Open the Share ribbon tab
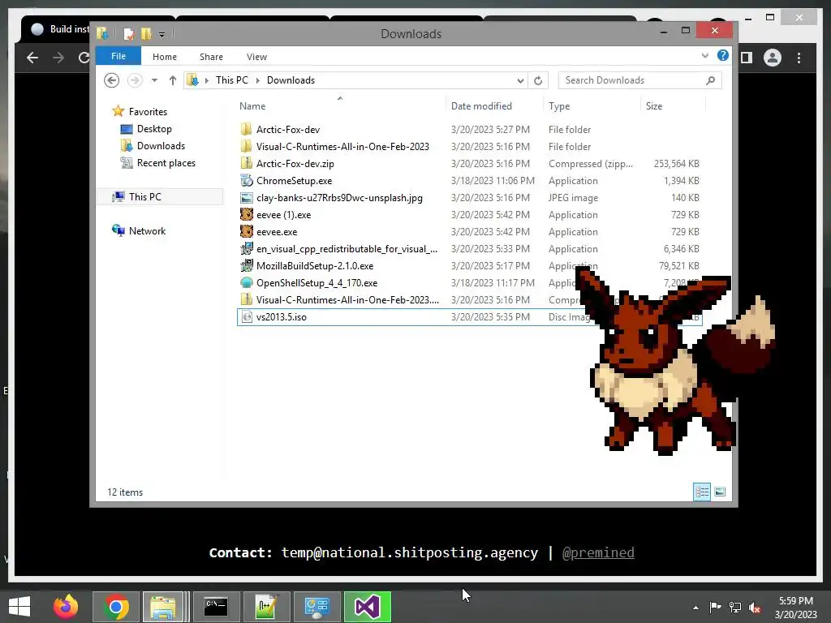This screenshot has width=831, height=623. point(211,57)
